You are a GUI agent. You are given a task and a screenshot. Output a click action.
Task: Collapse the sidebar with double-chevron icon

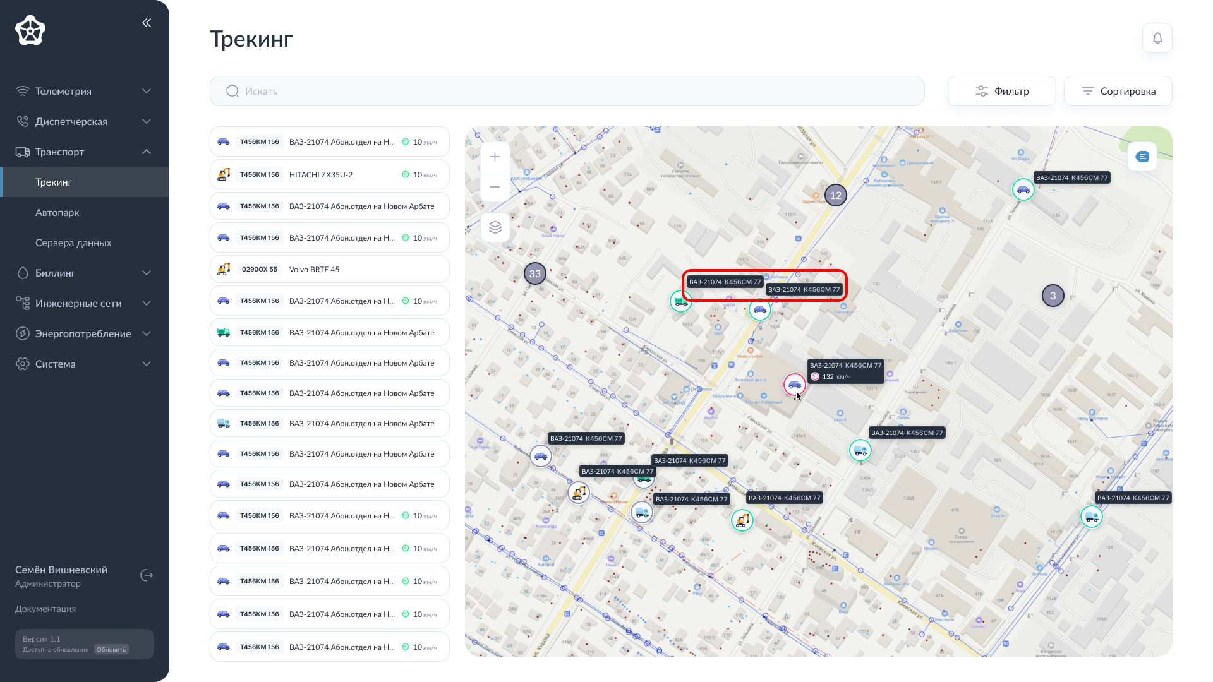point(147,23)
